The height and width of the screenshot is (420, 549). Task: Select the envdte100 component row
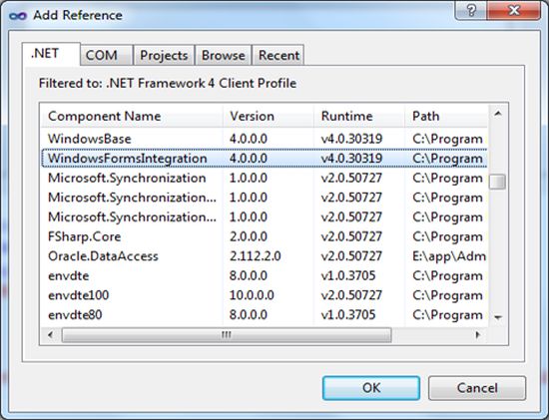[x=264, y=295]
